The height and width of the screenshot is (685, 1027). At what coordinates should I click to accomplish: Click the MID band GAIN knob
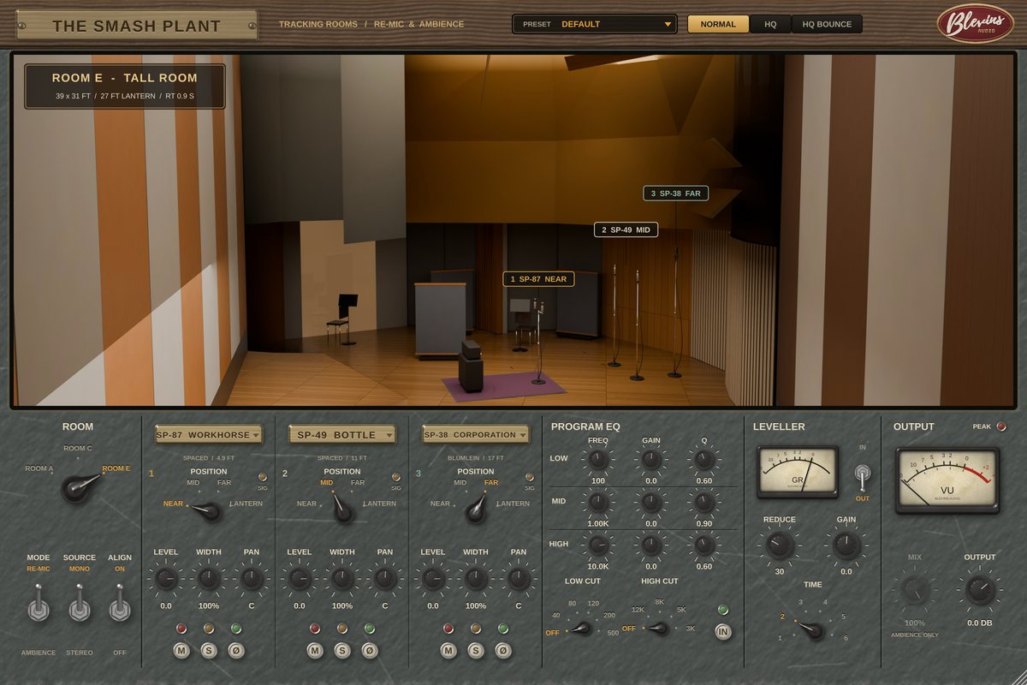(651, 502)
